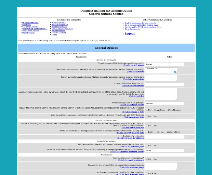
Task: Select Yes for sending welcome message
Action: [x=152, y=173]
